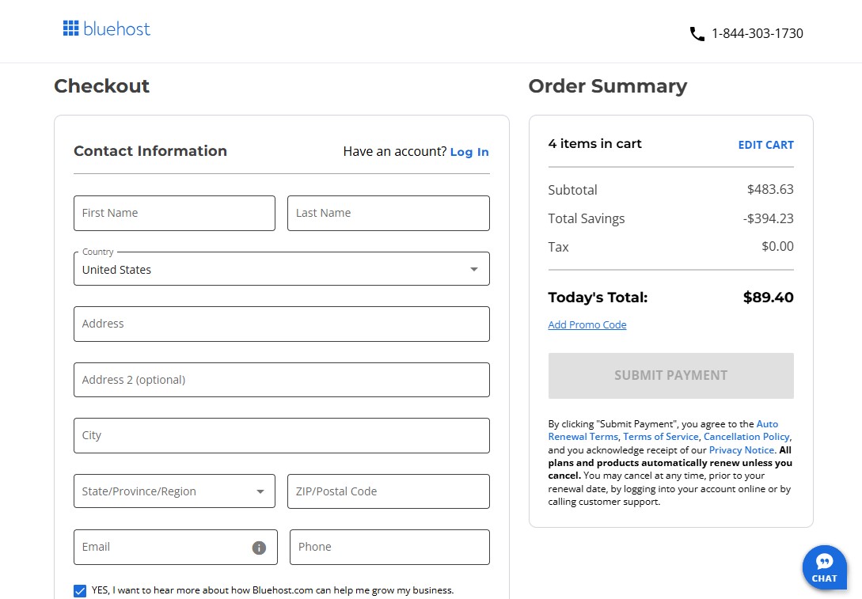Click the Email input field
This screenshot has width=862, height=599.
(x=176, y=548)
